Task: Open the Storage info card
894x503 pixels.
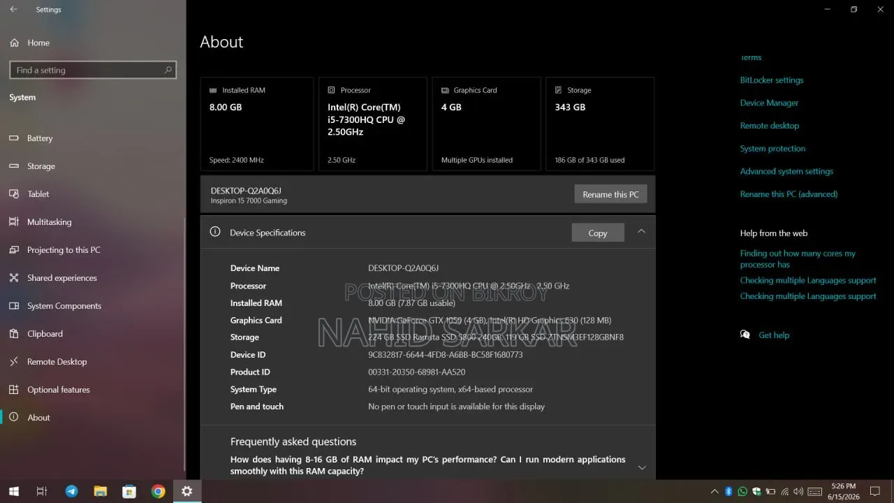Action: pos(600,124)
